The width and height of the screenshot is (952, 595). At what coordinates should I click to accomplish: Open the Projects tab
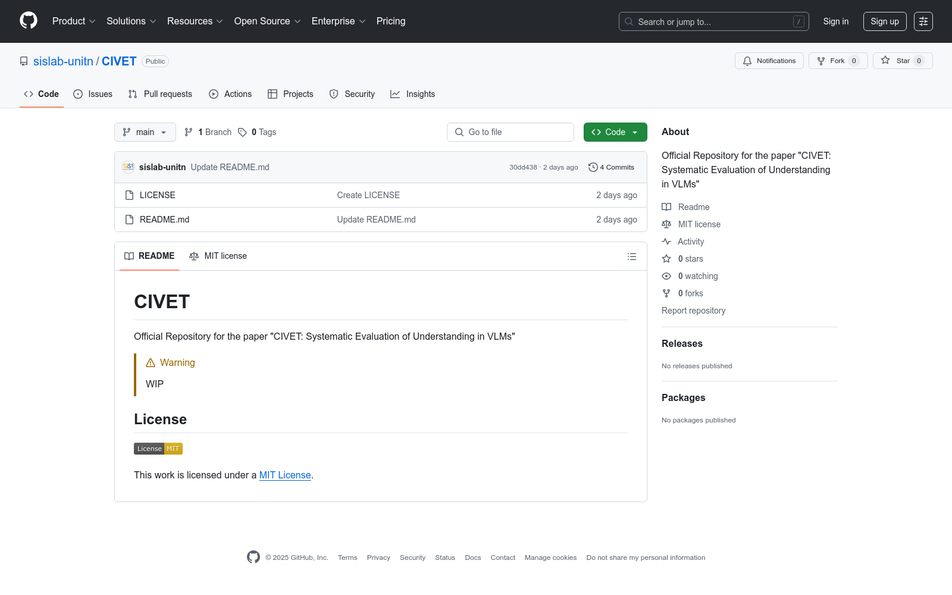(290, 94)
